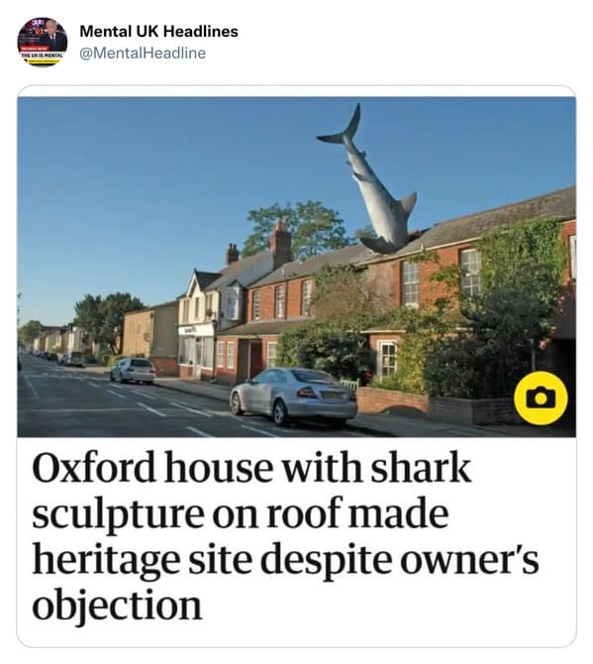Click the silver car in foreground
This screenshot has height=664, width=593.
[294, 395]
